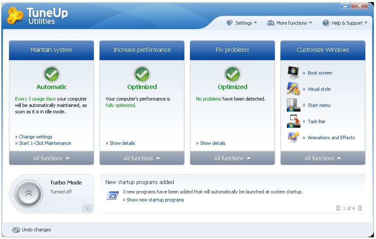This screenshot has height=239, width=376.
Task: Minimize the TuneUp Utilities window
Action: (x=345, y=6)
